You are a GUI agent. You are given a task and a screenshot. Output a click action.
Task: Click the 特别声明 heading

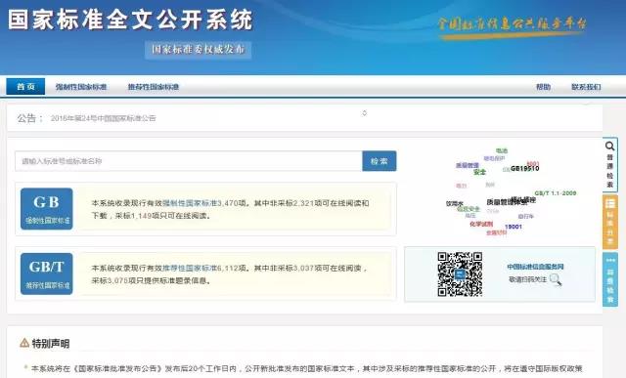pyautogui.click(x=50, y=343)
